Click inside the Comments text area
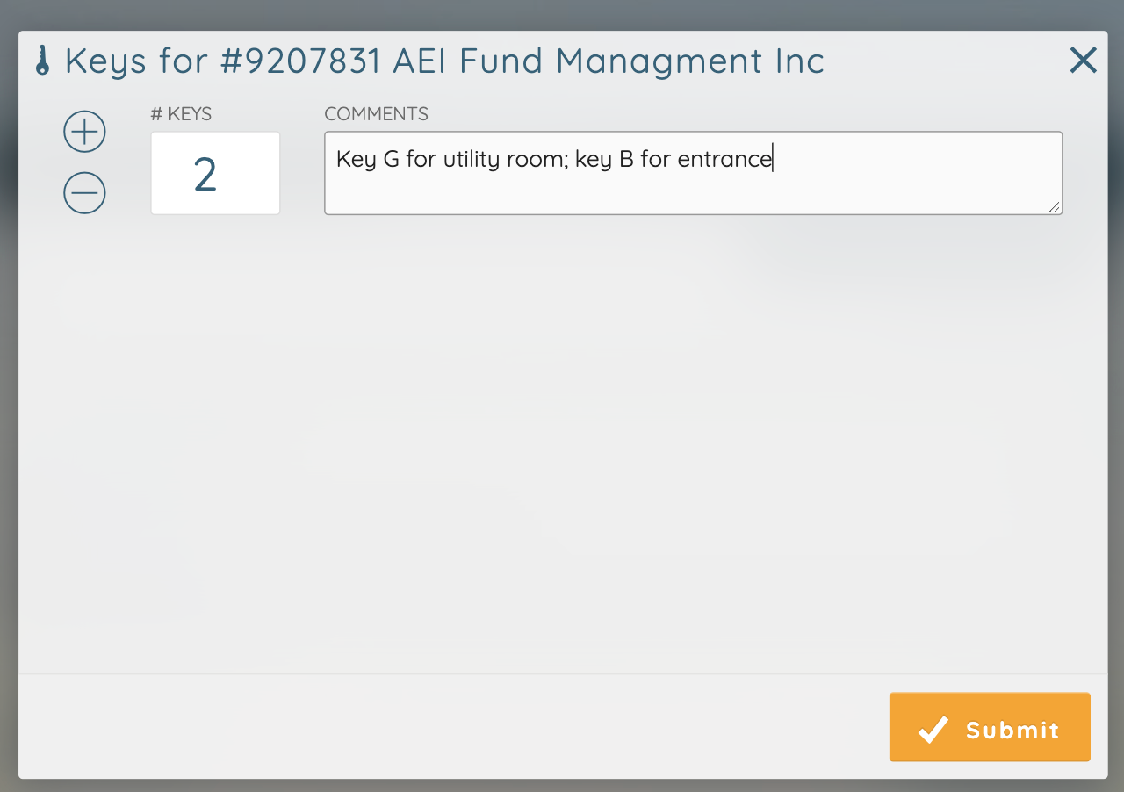1124x792 pixels. (694, 173)
